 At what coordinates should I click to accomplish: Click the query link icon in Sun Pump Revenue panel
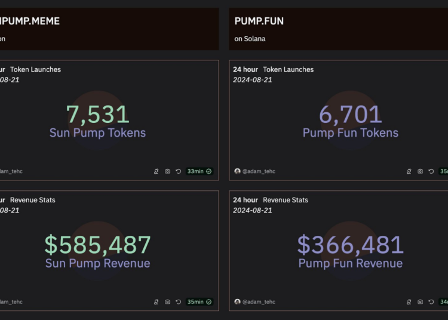[157, 301]
